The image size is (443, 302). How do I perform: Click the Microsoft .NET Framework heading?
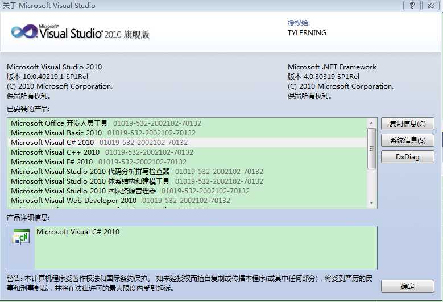[x=332, y=67]
